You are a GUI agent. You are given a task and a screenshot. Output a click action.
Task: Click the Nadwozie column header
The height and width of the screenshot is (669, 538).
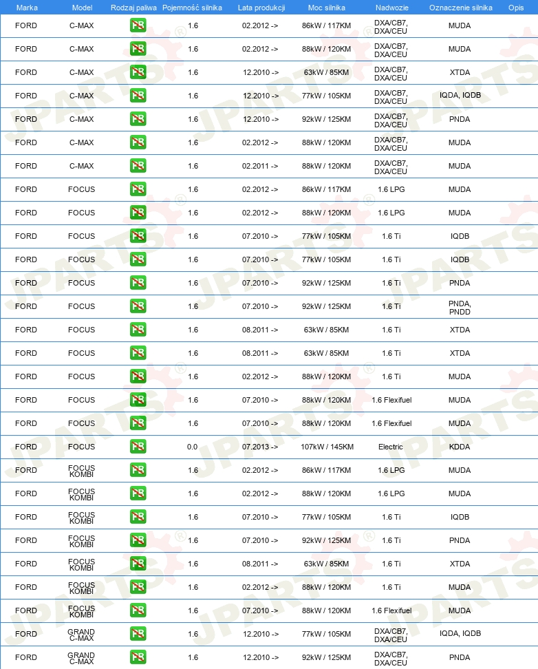point(391,8)
